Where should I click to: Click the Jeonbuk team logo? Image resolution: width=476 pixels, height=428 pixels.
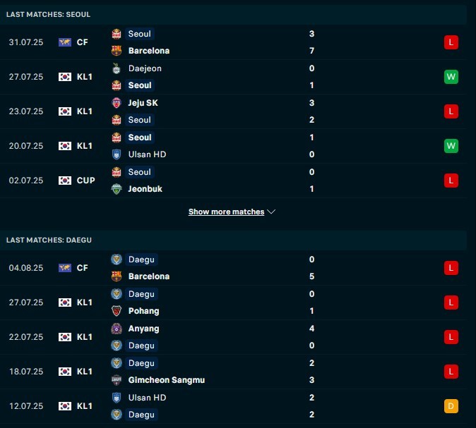click(117, 189)
